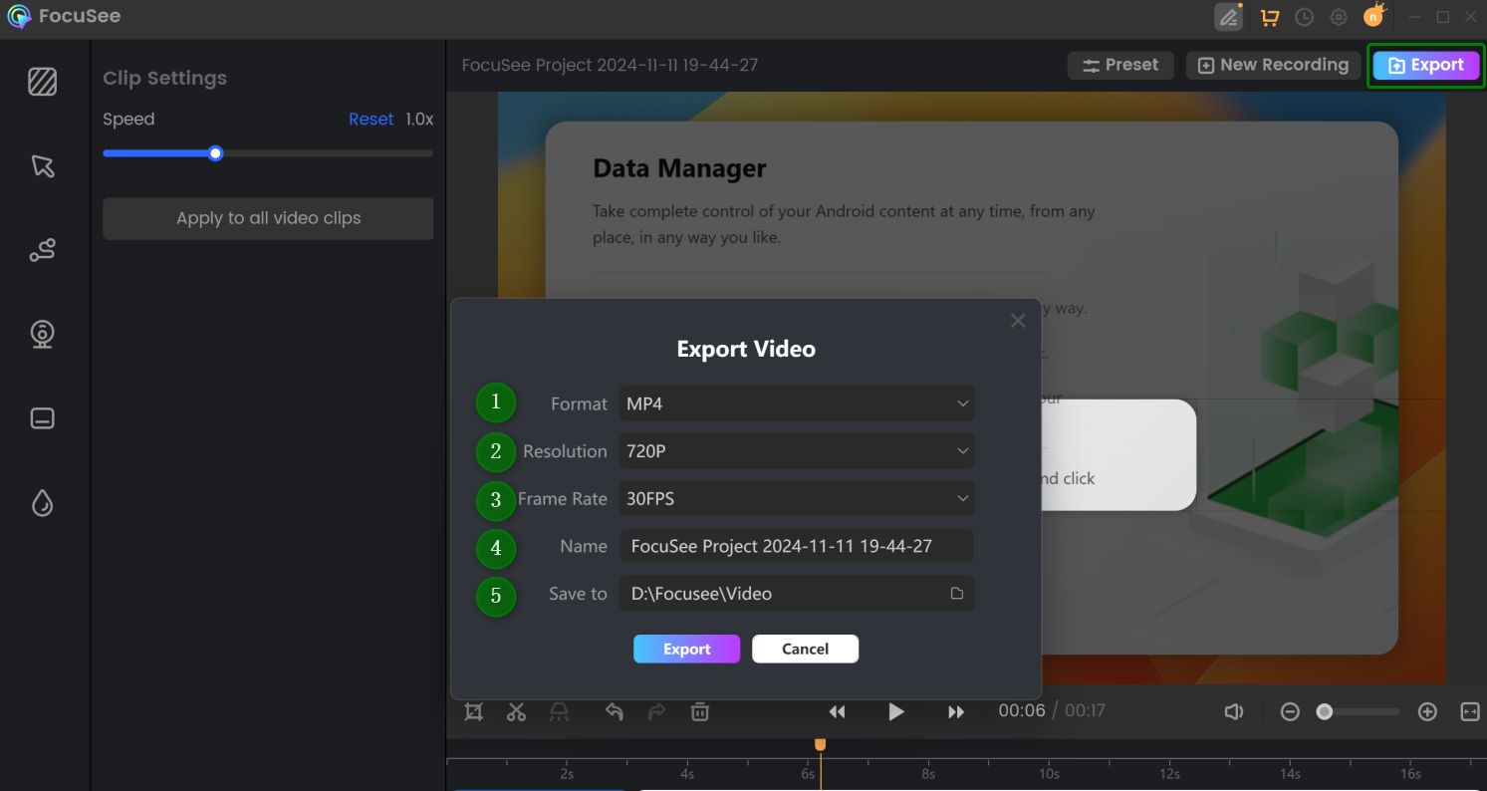Browse folder icon in Save to field
This screenshot has width=1487, height=791.
(x=957, y=594)
